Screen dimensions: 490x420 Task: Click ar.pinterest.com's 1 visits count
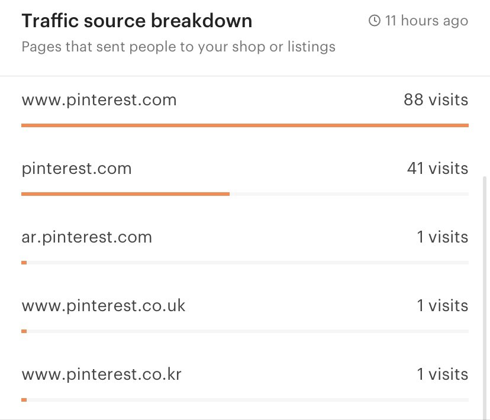443,237
